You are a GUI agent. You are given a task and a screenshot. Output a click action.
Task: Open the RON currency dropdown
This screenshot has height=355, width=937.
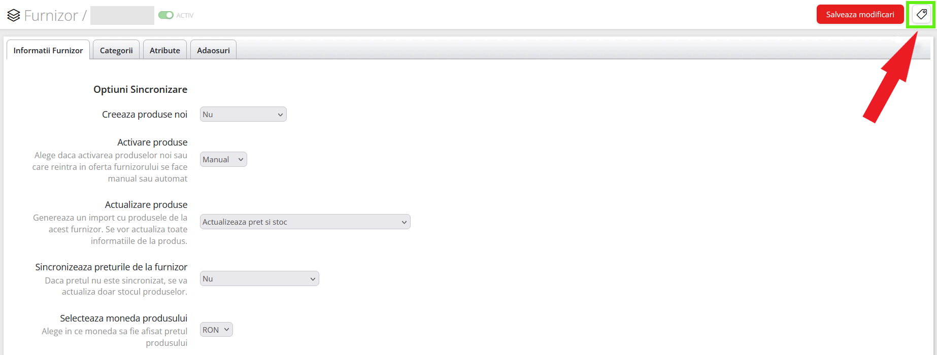(216, 330)
